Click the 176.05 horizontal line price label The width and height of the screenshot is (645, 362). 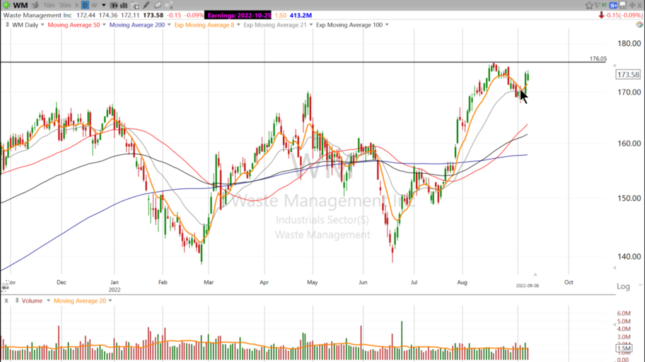pyautogui.click(x=598, y=59)
